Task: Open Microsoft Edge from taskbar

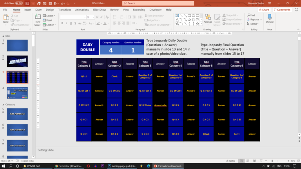Action: (149, 166)
